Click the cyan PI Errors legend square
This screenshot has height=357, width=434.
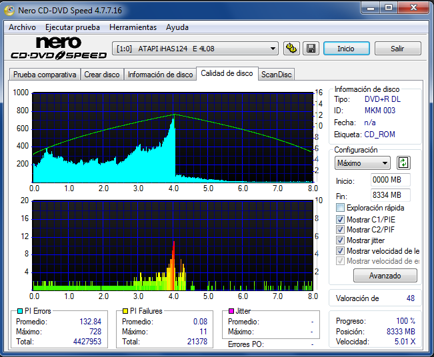[x=19, y=311]
